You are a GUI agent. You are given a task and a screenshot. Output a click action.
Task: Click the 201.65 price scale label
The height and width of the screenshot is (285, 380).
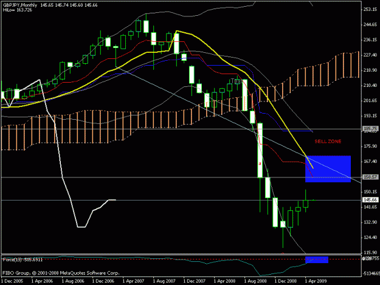click(370, 101)
